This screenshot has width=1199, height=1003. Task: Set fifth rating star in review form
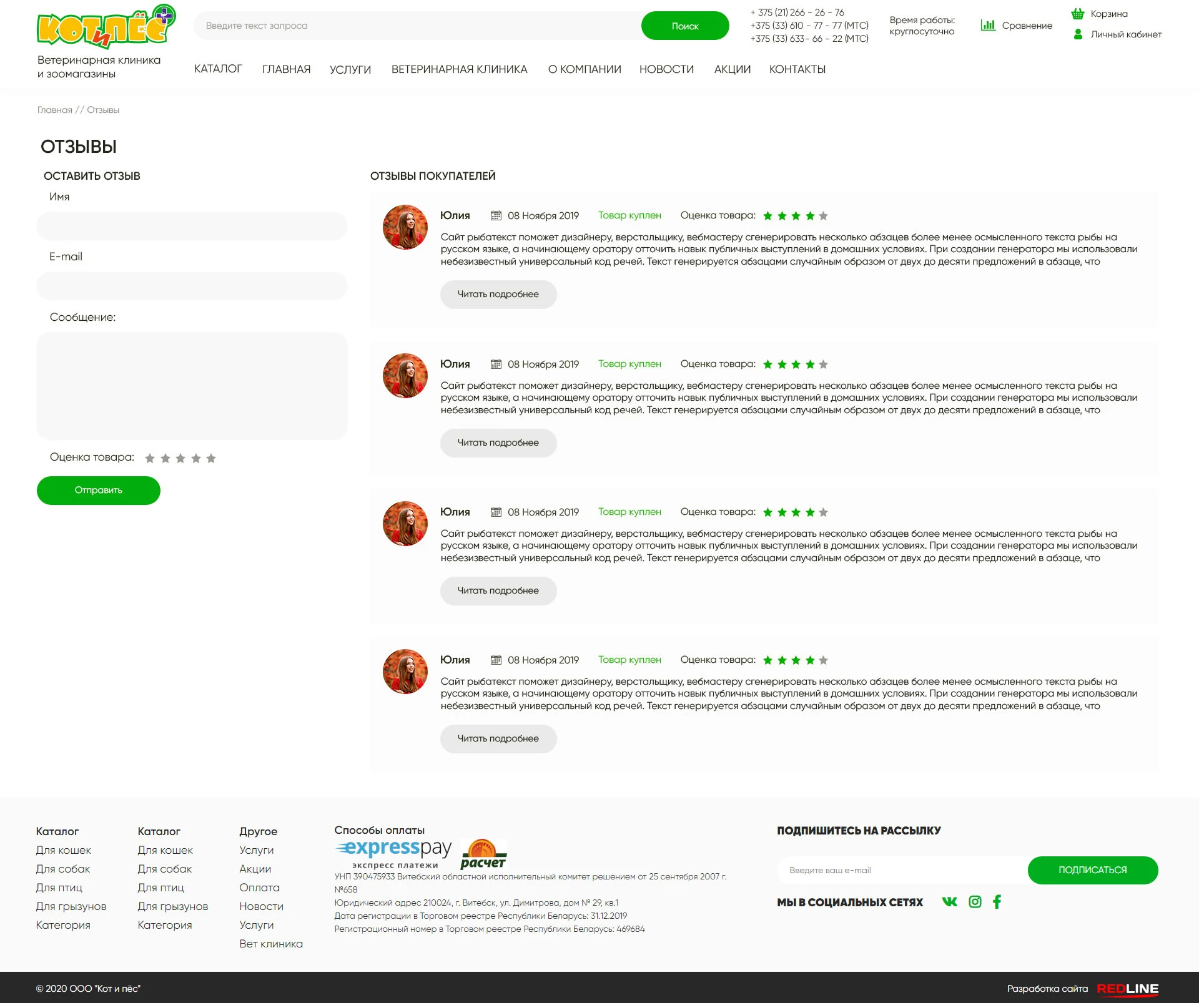[211, 458]
